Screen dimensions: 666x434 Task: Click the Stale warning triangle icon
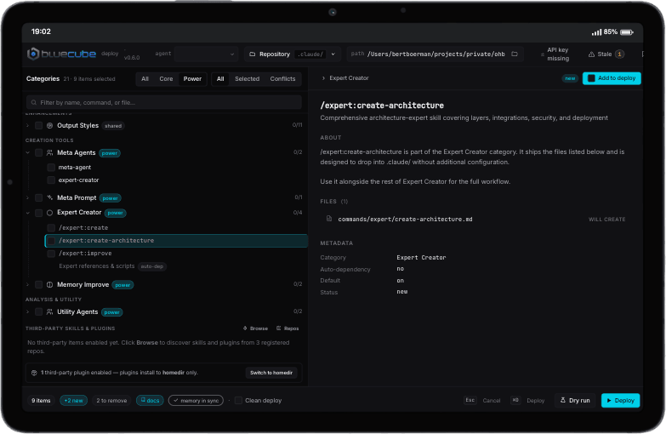[591, 54]
